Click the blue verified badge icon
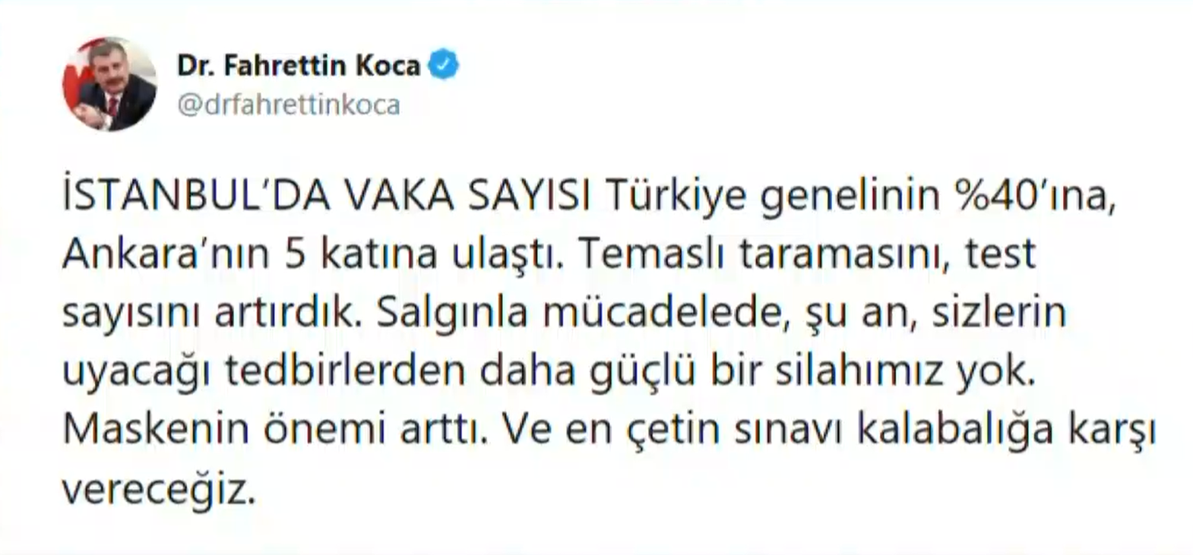The image size is (1193, 555). (445, 65)
